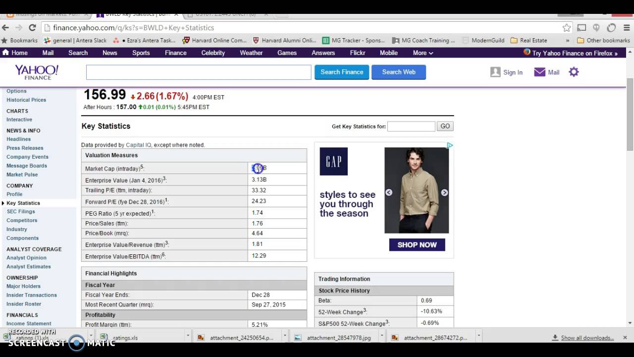Open the Ezra's Antera Task bookmark
634x357 pixels.
click(145, 41)
